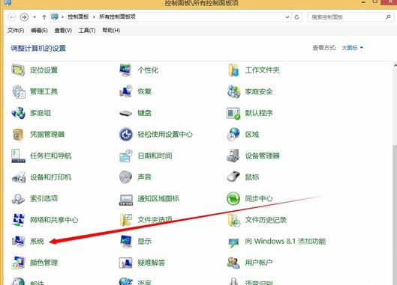This screenshot has width=397, height=285.
Task: Click the search magnifier icon
Action: pos(388,17)
